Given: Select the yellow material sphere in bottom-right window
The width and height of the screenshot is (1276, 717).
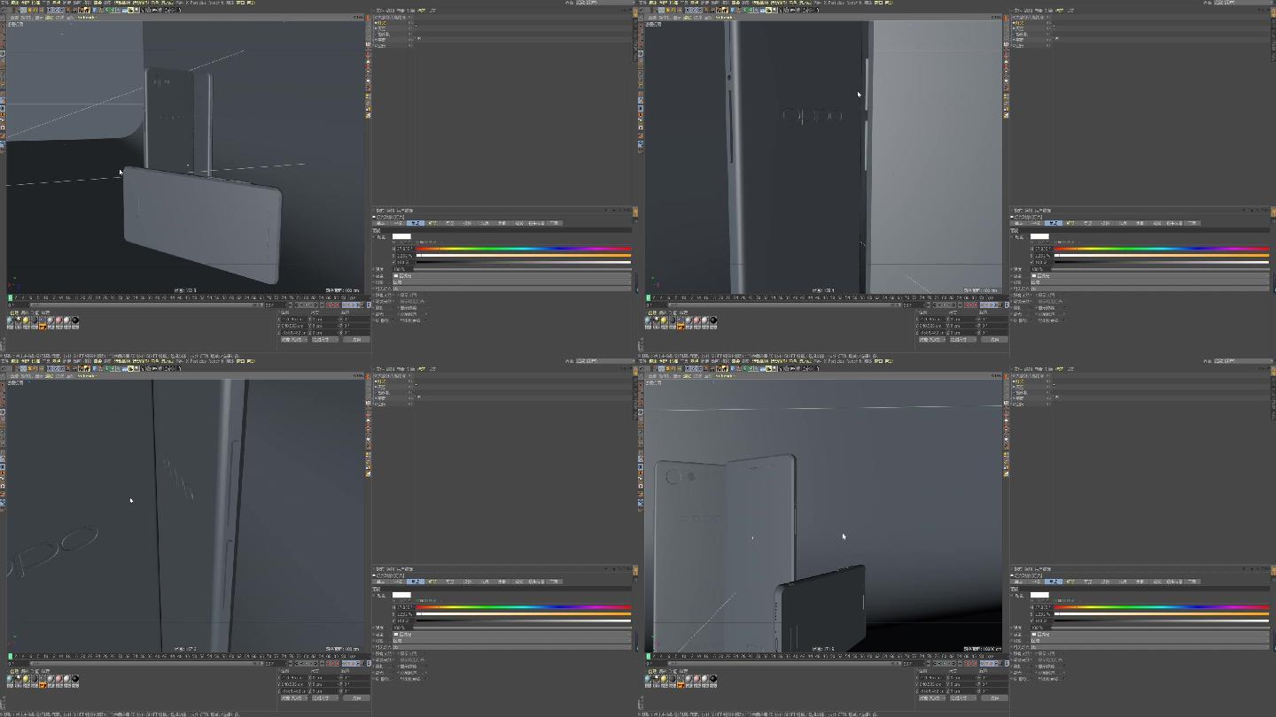Looking at the screenshot, I should pyautogui.click(x=664, y=678).
